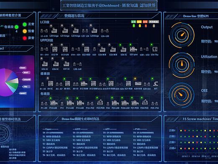Image resolution: width=218 pixels, height=164 pixels.
Task: Click the AFT column header in production info
Action: 110,129
